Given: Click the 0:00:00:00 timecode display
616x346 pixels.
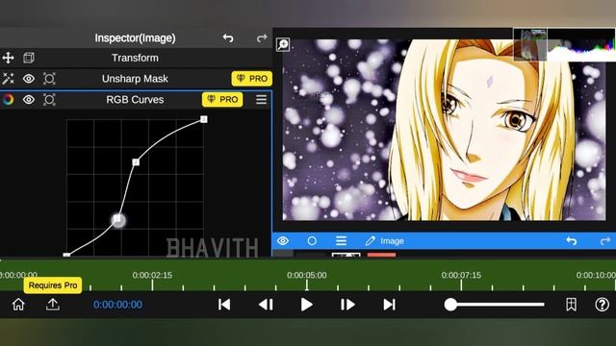Looking at the screenshot, I should tap(117, 305).
